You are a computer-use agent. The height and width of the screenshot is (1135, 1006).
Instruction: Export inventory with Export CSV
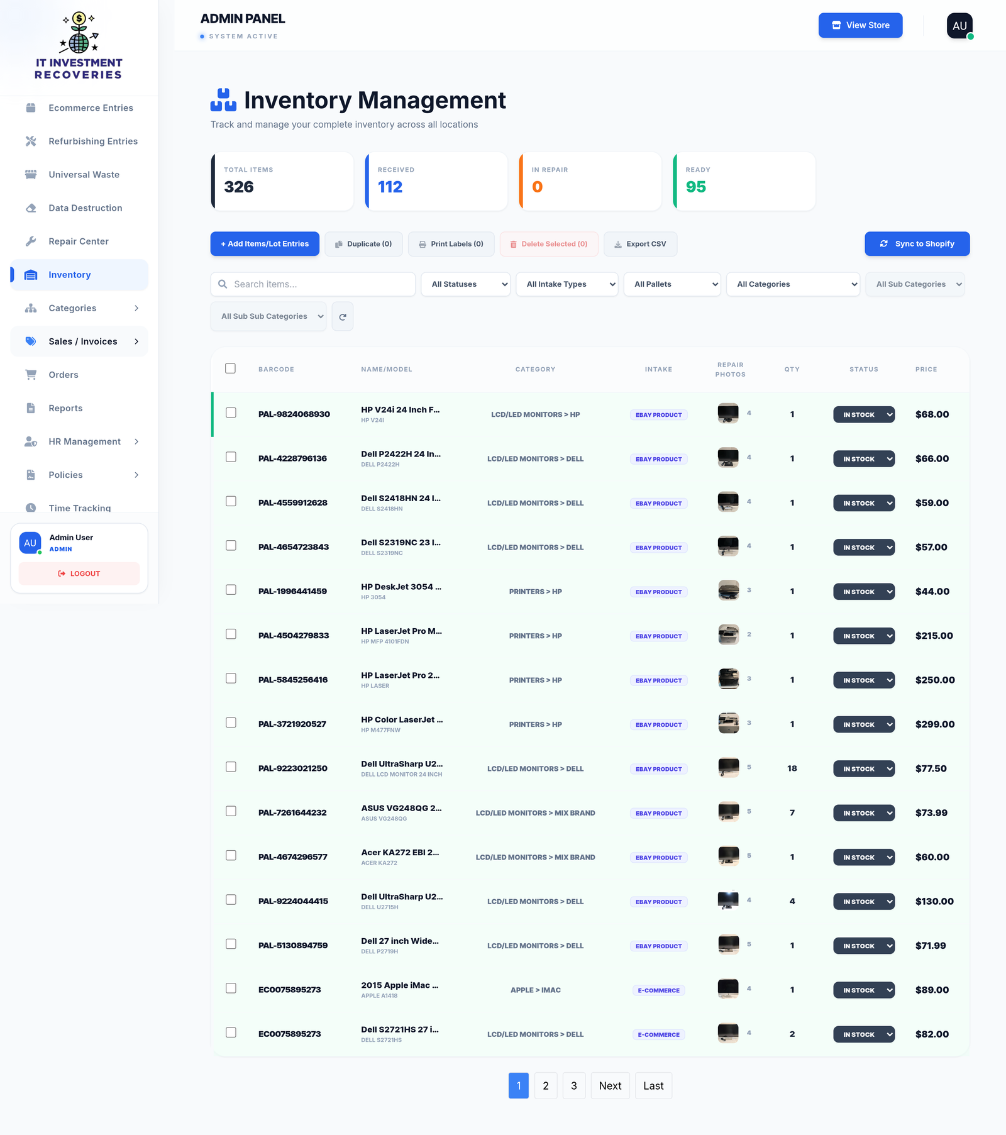pyautogui.click(x=640, y=244)
